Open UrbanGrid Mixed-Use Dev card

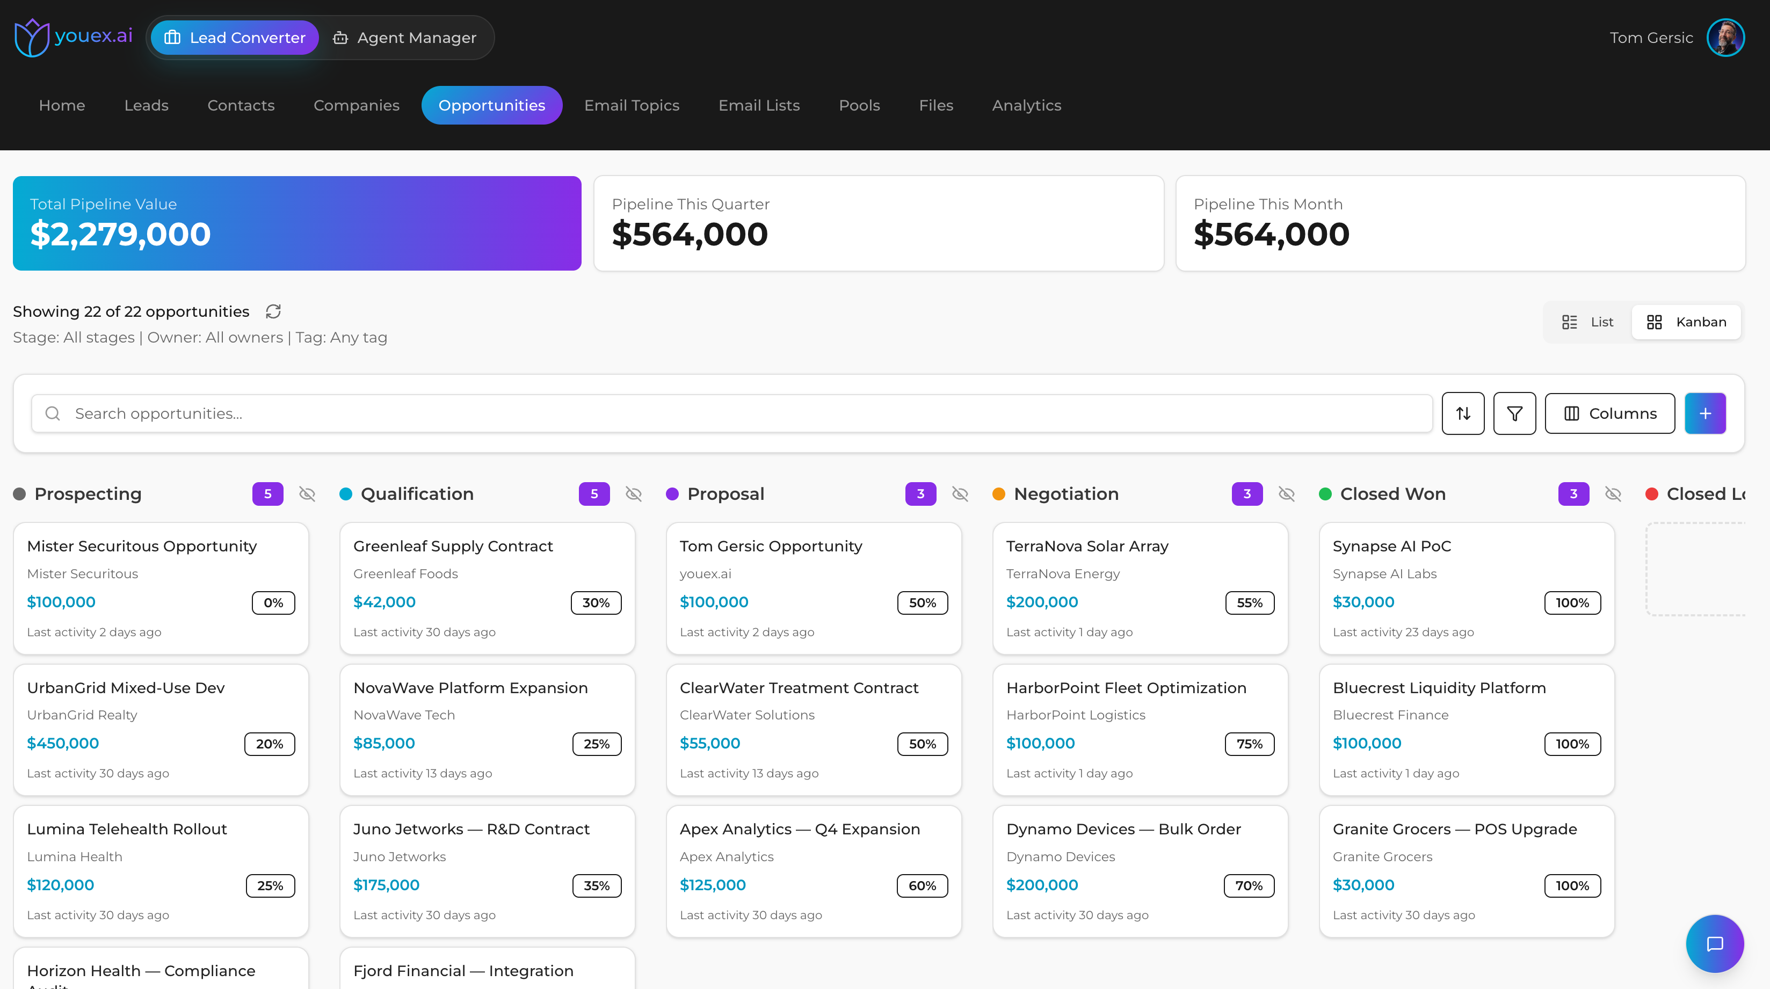tap(161, 730)
